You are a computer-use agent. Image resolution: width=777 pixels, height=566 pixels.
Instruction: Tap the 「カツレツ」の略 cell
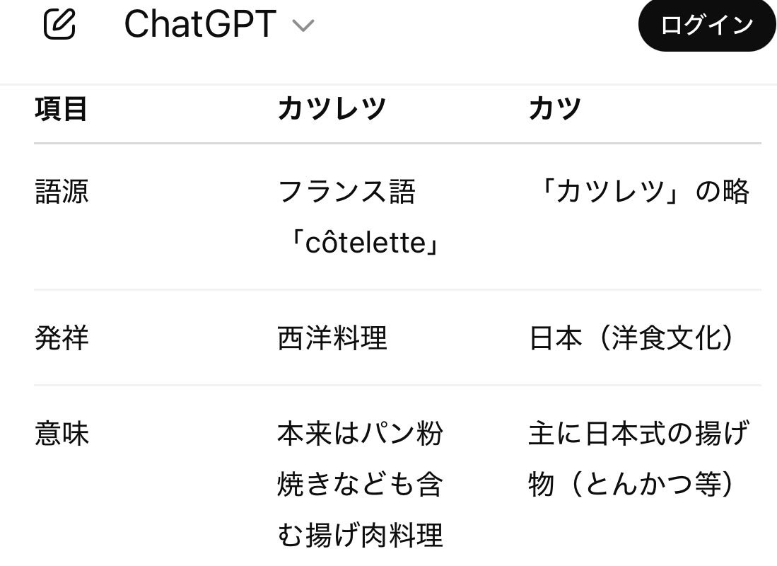[639, 192]
